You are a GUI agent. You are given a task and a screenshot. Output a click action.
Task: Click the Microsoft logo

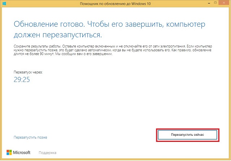[18, 152]
